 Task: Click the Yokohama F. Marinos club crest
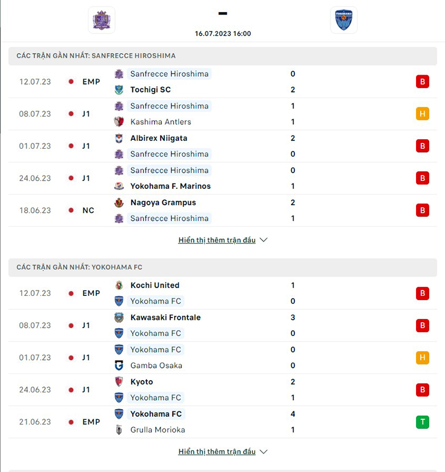coord(118,186)
